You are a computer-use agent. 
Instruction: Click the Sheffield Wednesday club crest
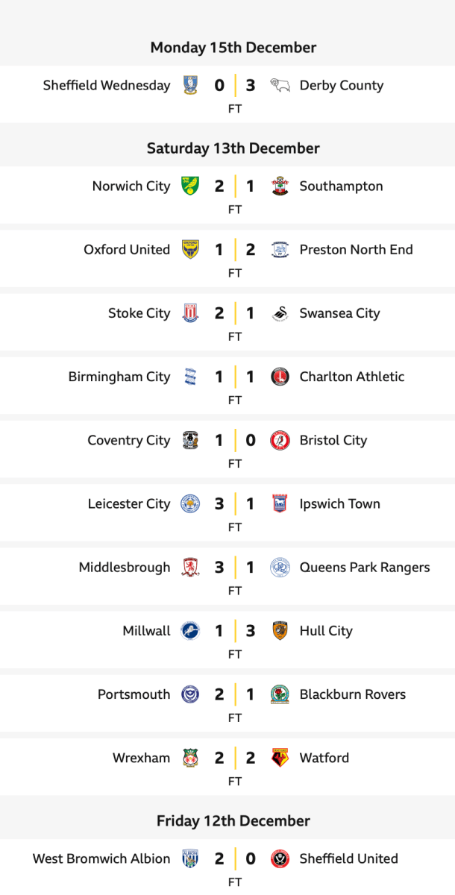coord(190,85)
